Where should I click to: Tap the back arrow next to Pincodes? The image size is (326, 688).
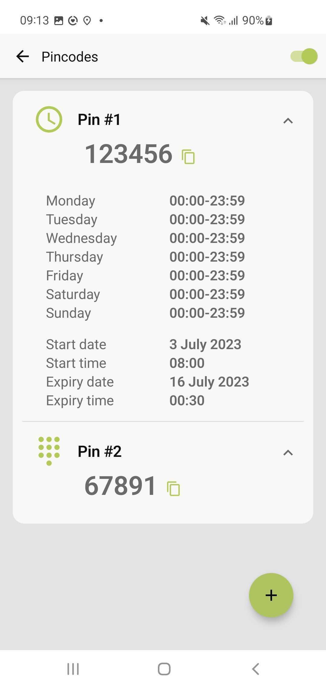point(23,56)
